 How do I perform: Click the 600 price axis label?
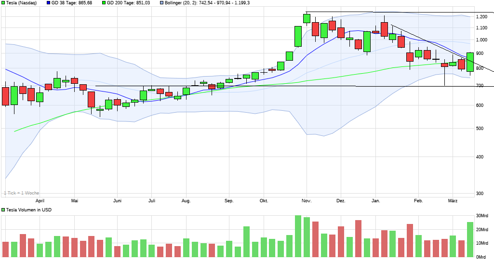480,105
